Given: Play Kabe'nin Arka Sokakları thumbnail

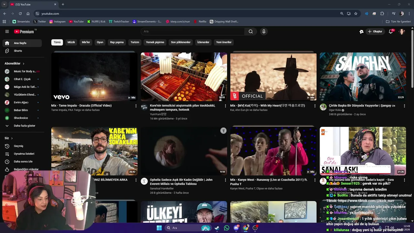Looking at the screenshot, I should point(94,151).
